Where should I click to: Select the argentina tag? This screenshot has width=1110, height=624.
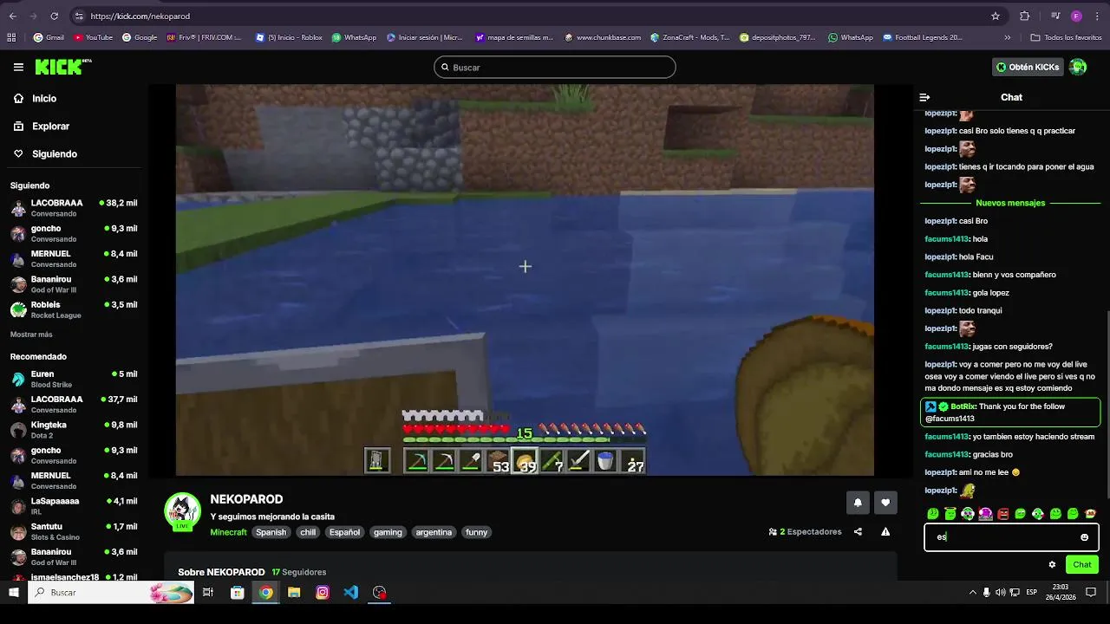tap(434, 532)
